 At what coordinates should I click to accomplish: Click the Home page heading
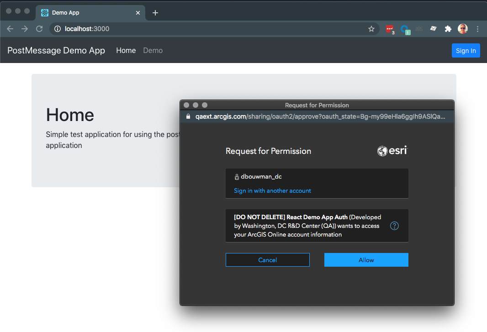click(70, 115)
